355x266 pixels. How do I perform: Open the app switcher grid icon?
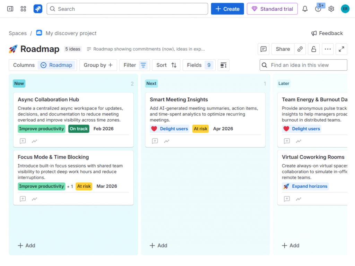(x=23, y=9)
